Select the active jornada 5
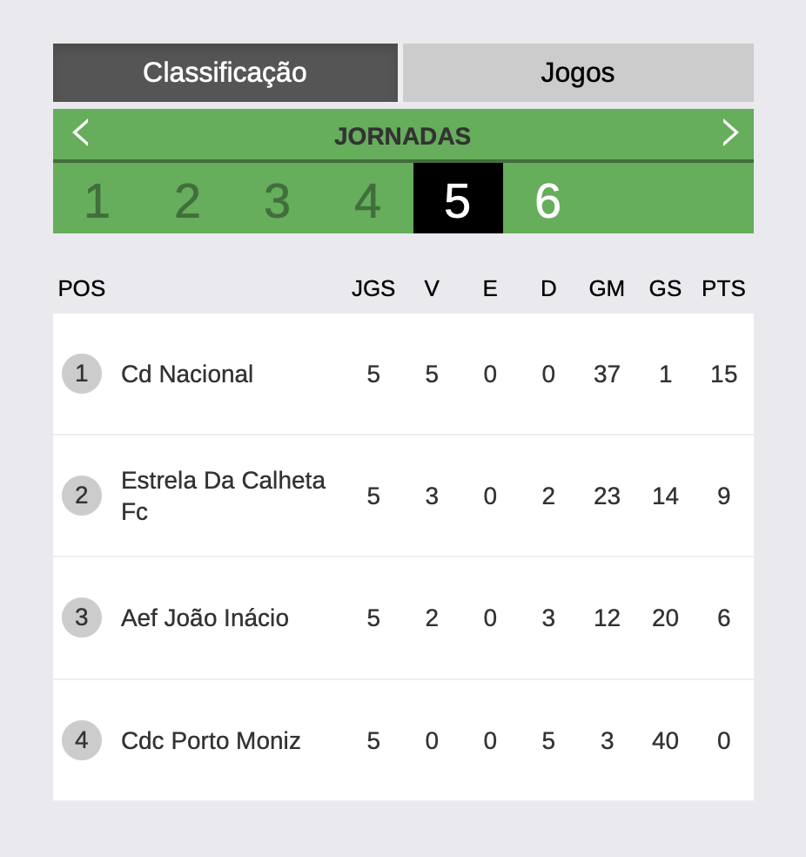Image resolution: width=806 pixels, height=857 pixels. click(x=458, y=199)
